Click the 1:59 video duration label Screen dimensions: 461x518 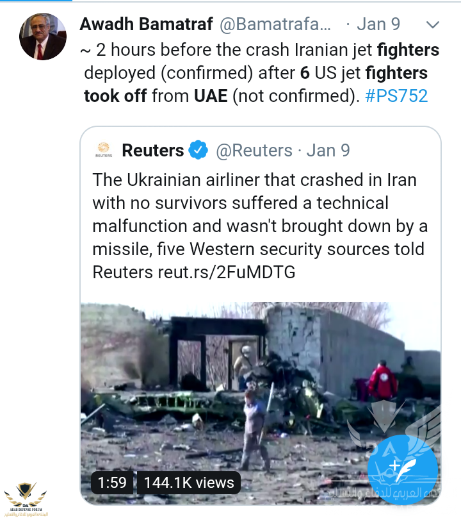113,482
